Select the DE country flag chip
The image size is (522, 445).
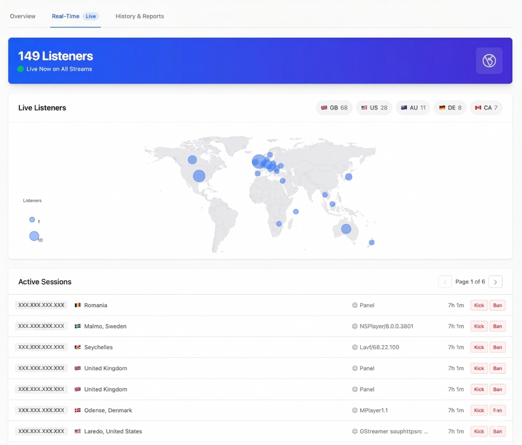(450, 108)
